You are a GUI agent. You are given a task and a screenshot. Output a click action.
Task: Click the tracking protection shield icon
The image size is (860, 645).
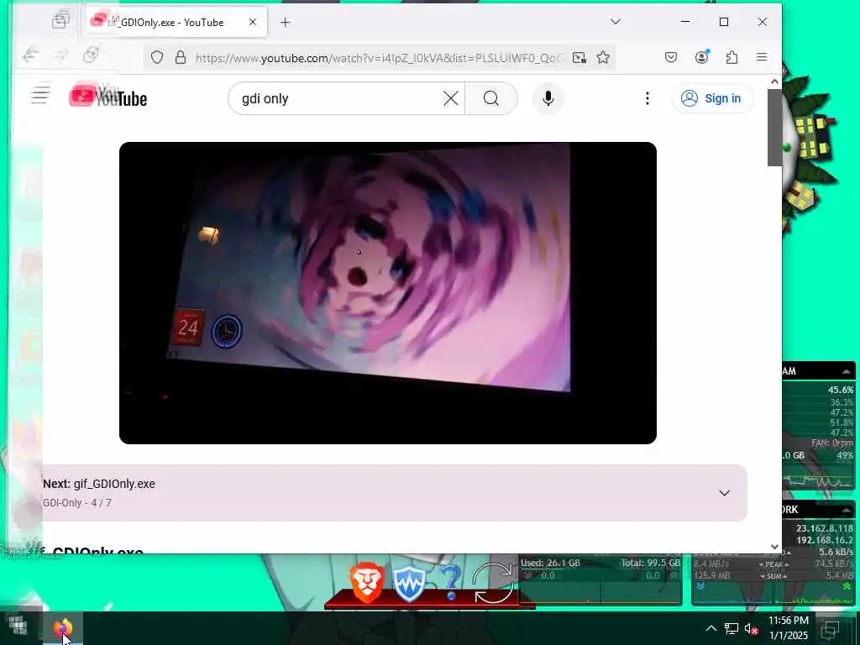tap(157, 57)
